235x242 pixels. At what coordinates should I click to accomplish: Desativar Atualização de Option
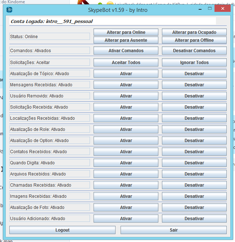pyautogui.click(x=194, y=140)
